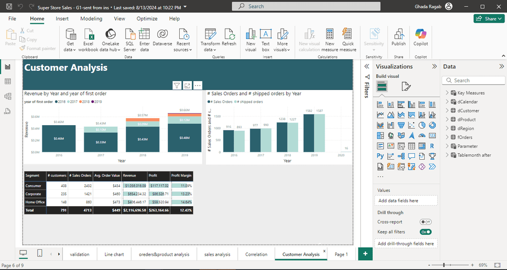Switch to Line chart page tab
This screenshot has width=507, height=270.
[114, 254]
